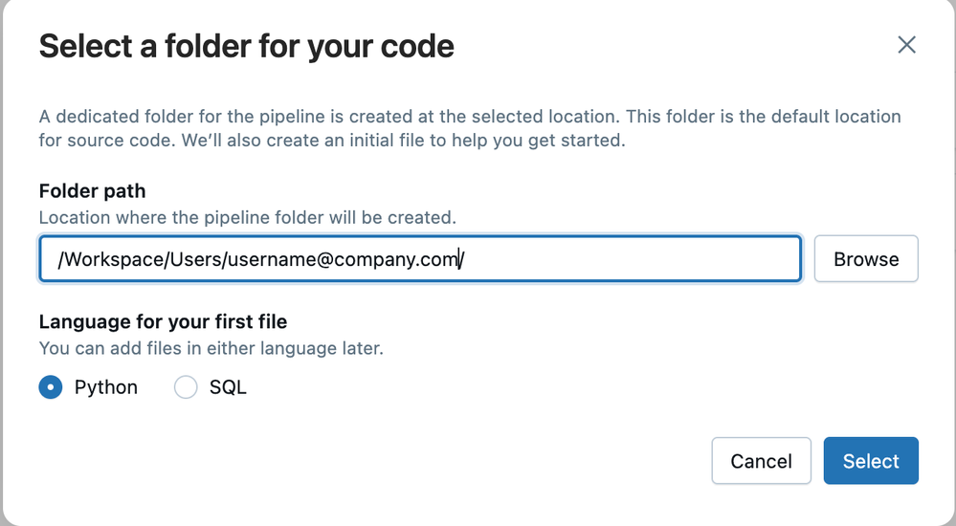Open the Browse folder picker
Viewport: 956px width, 526px height.
(865, 259)
